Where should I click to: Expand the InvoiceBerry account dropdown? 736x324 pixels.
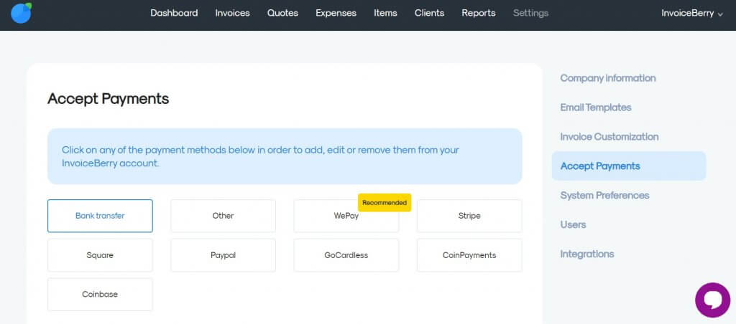tap(692, 13)
